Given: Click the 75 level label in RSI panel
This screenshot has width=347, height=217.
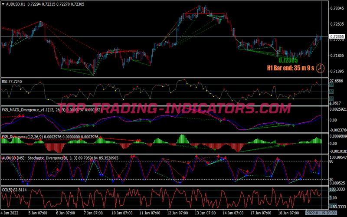Looking at the screenshot, I should coord(331,85).
